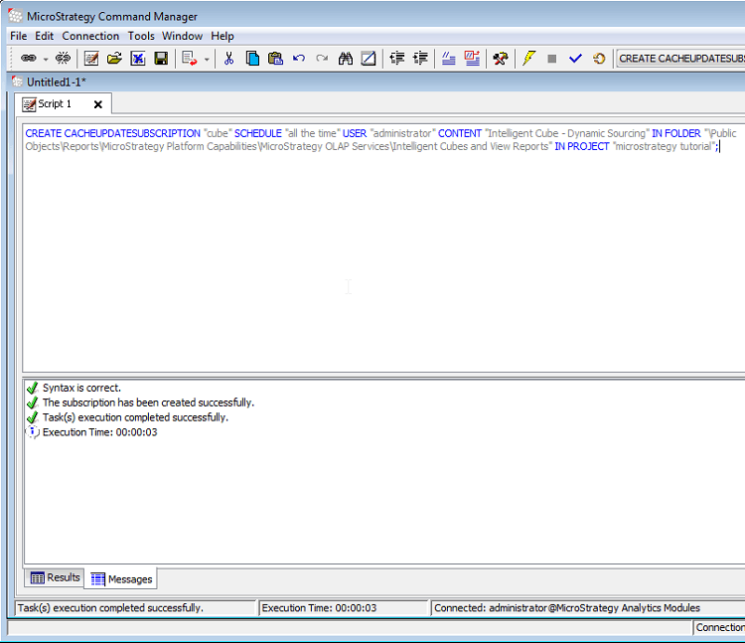Run script with lightning bolt icon

point(528,59)
